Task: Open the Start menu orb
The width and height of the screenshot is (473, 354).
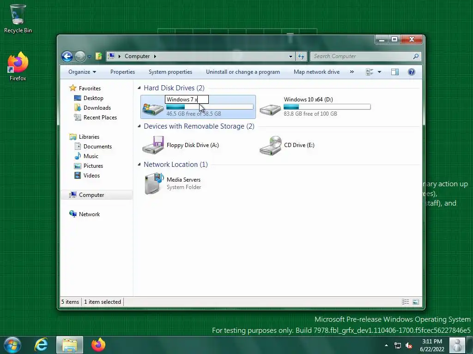Action: pyautogui.click(x=12, y=345)
